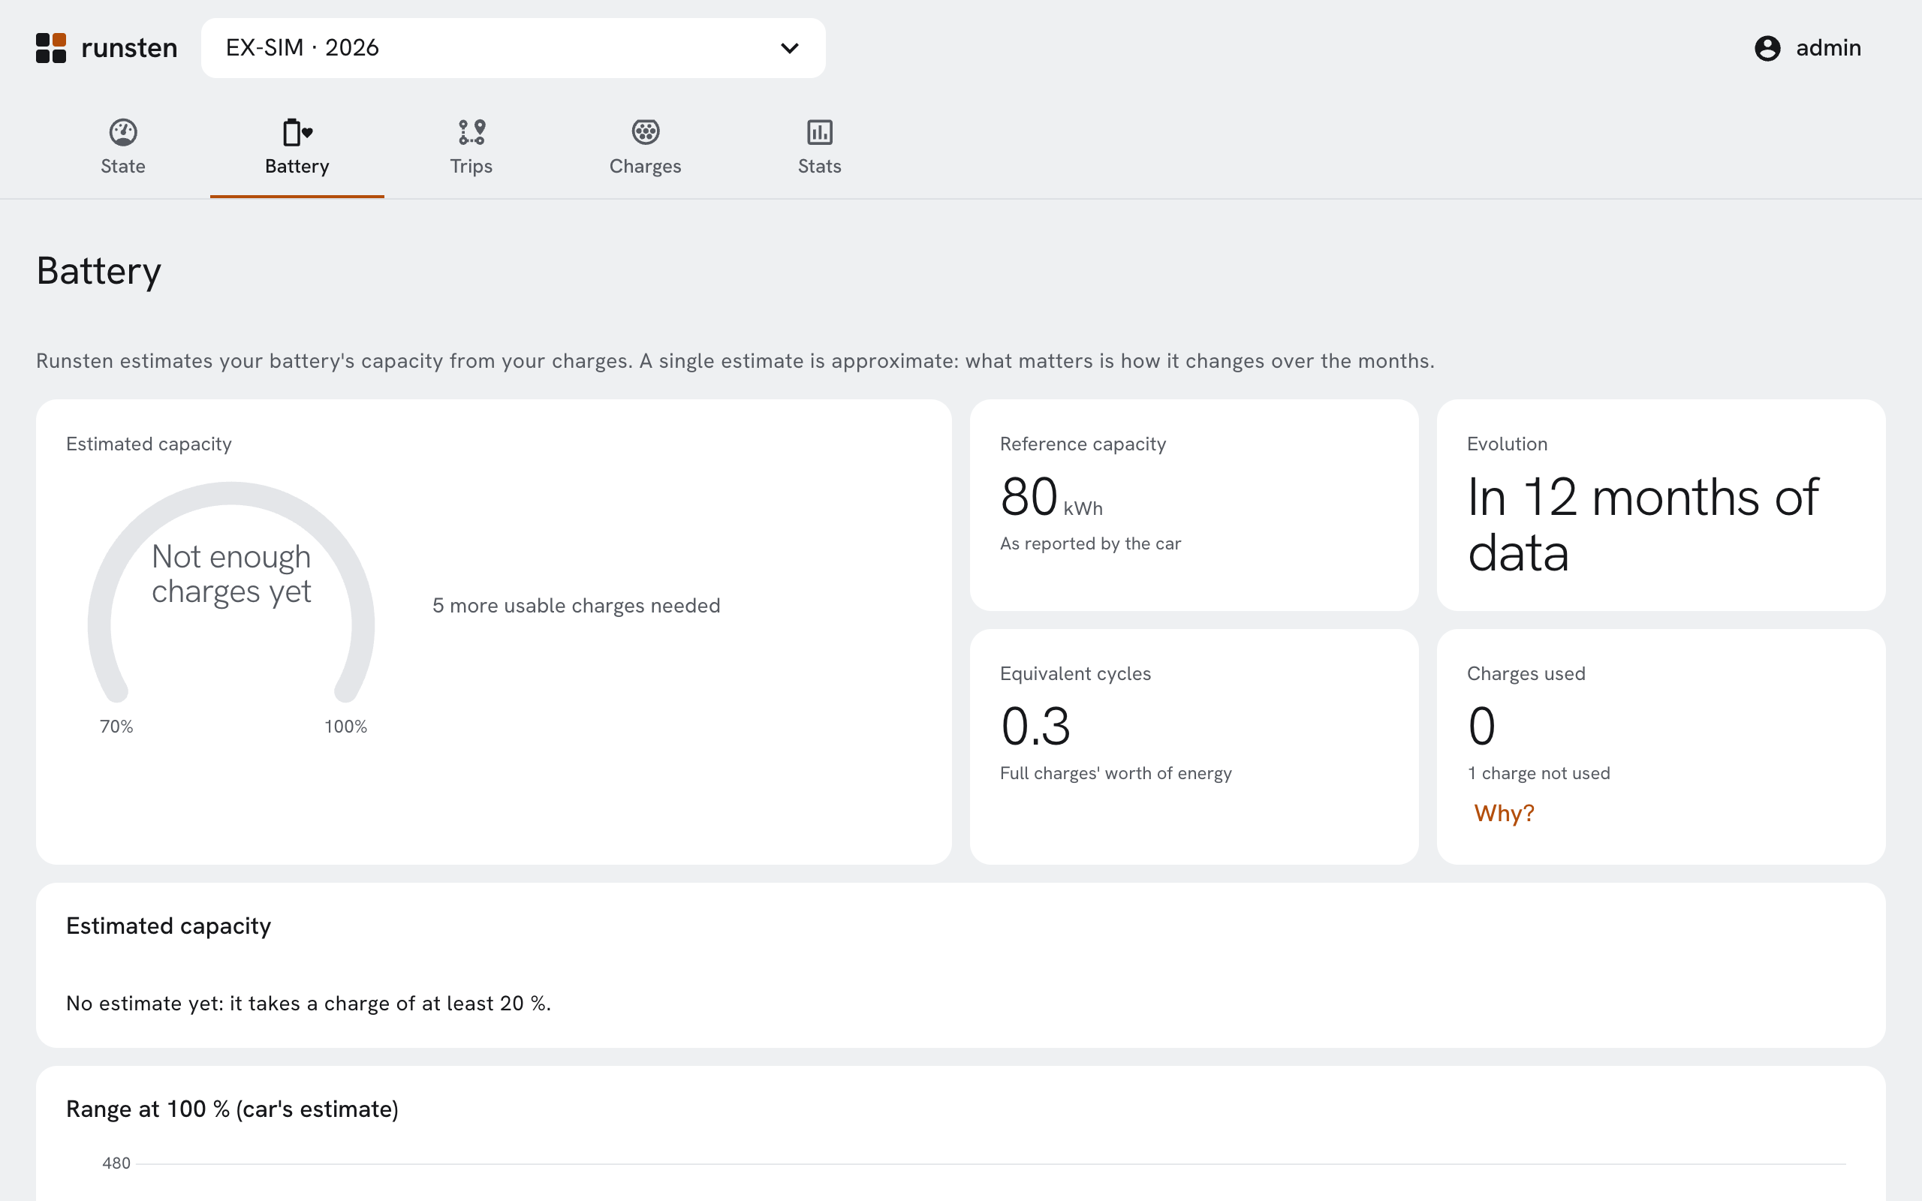This screenshot has height=1201, width=1922.
Task: Click the '0.3' Equivalent cycles value
Action: [x=1035, y=726]
